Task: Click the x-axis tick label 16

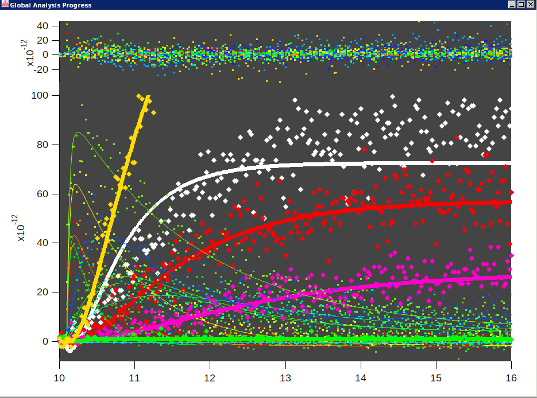Action: (511, 378)
